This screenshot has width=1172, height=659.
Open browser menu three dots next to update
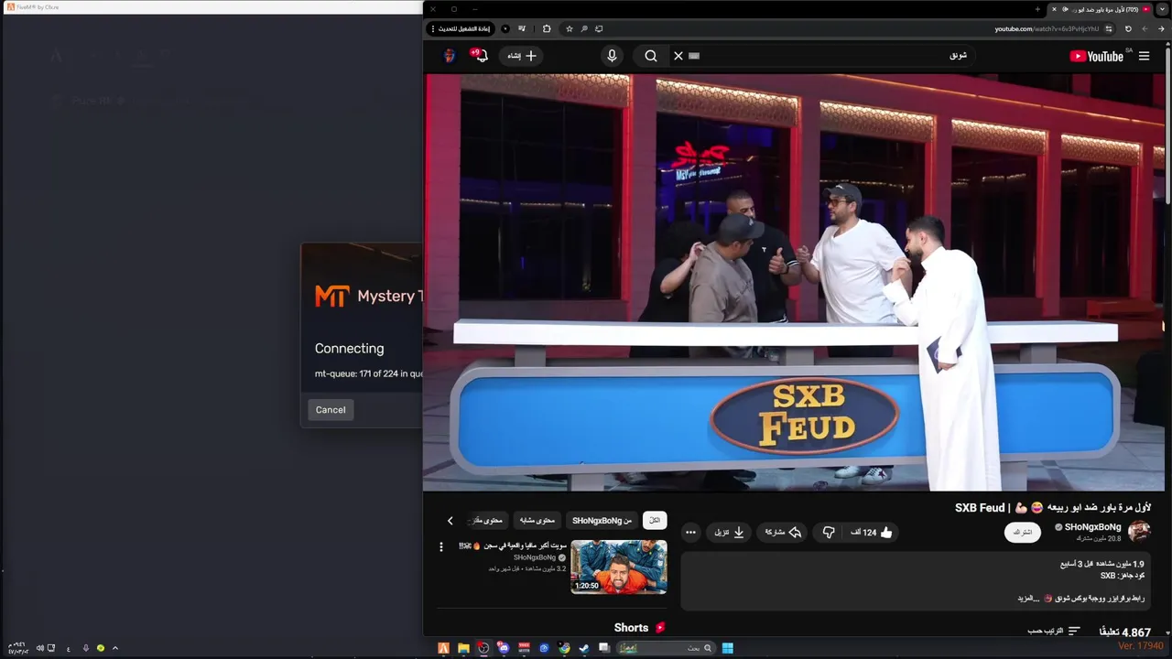(x=433, y=28)
